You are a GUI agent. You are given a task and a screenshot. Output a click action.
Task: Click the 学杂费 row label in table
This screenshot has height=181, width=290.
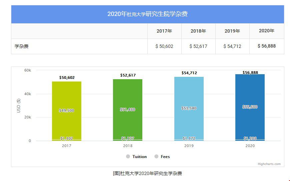pos(21,46)
